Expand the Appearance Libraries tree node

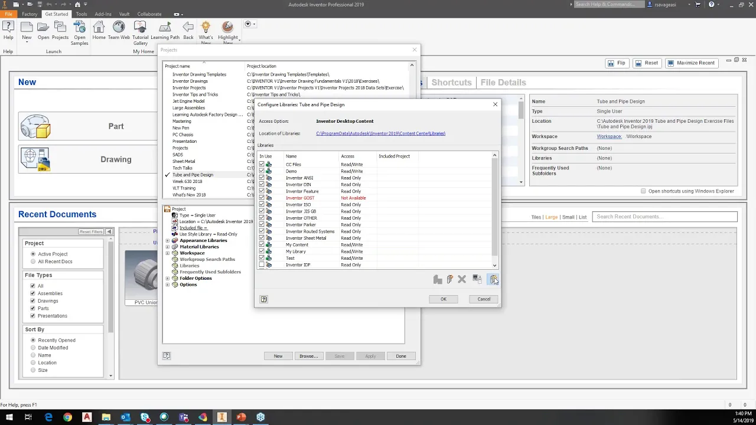(x=168, y=241)
